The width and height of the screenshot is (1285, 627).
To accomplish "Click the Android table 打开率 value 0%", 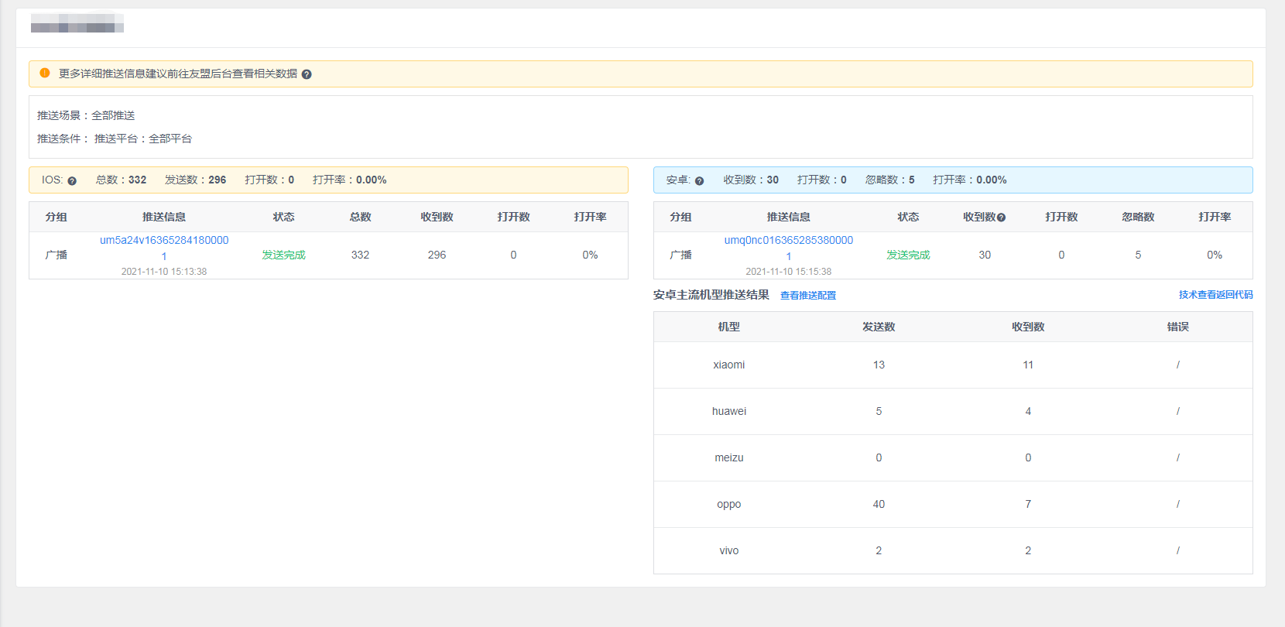I will tap(1215, 255).
